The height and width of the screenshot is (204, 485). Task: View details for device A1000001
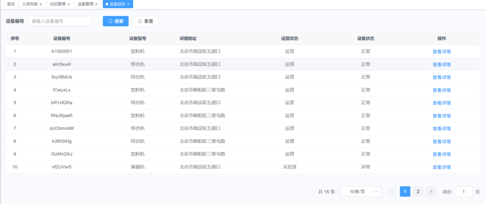coord(441,51)
